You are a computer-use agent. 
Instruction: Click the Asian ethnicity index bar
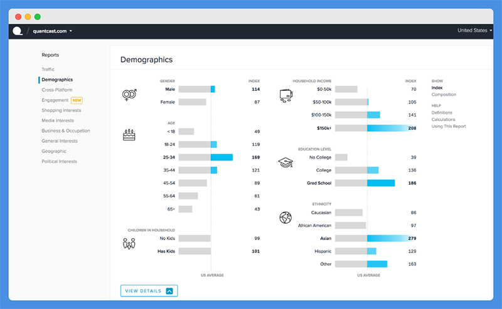(375, 238)
